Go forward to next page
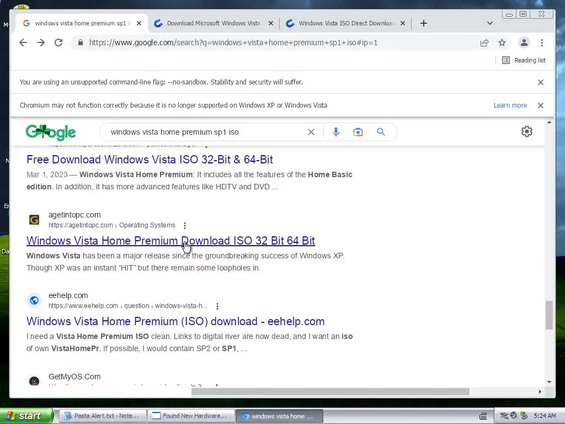Viewport: 565px width, 424px height. [x=41, y=43]
